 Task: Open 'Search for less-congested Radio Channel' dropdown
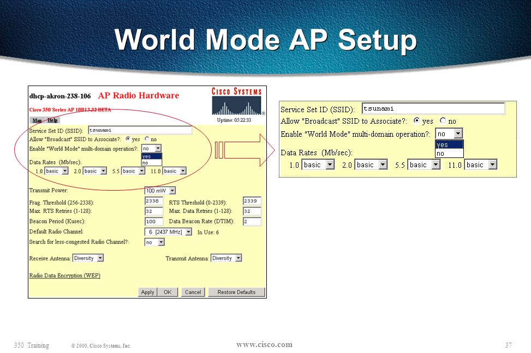[x=154, y=242]
